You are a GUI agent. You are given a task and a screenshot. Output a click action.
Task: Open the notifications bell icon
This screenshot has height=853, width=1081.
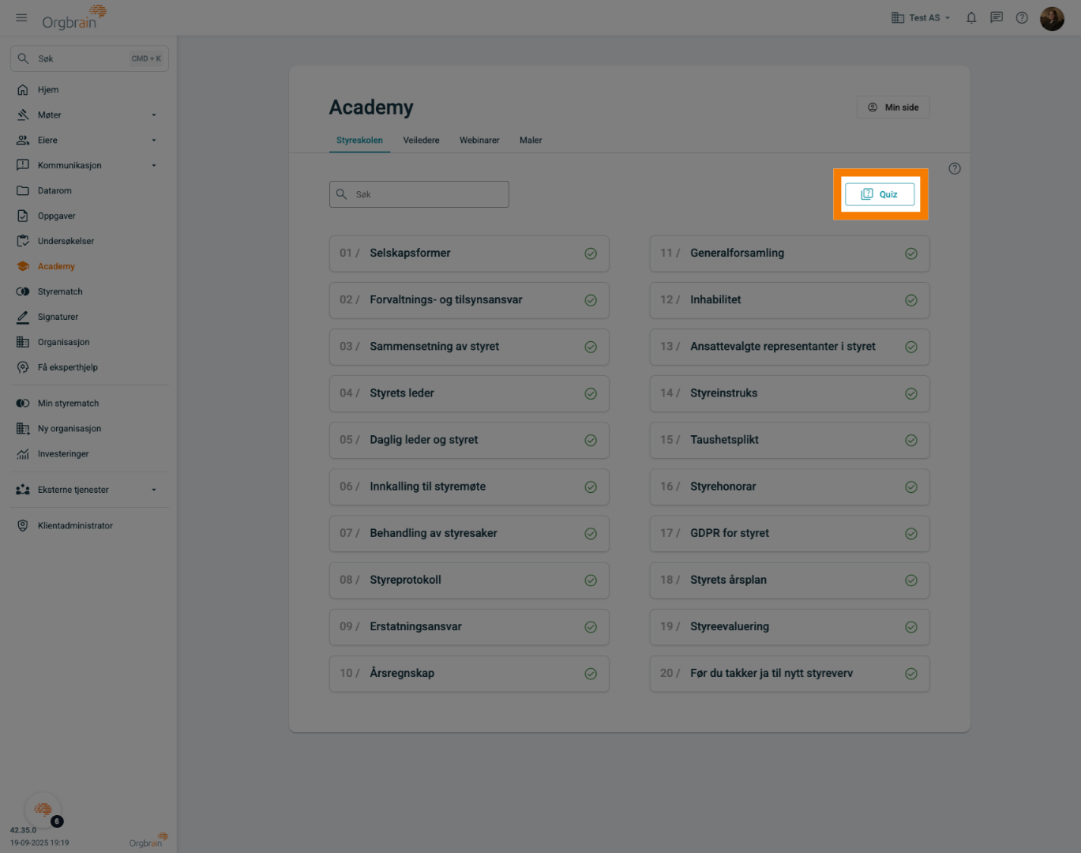[971, 17]
